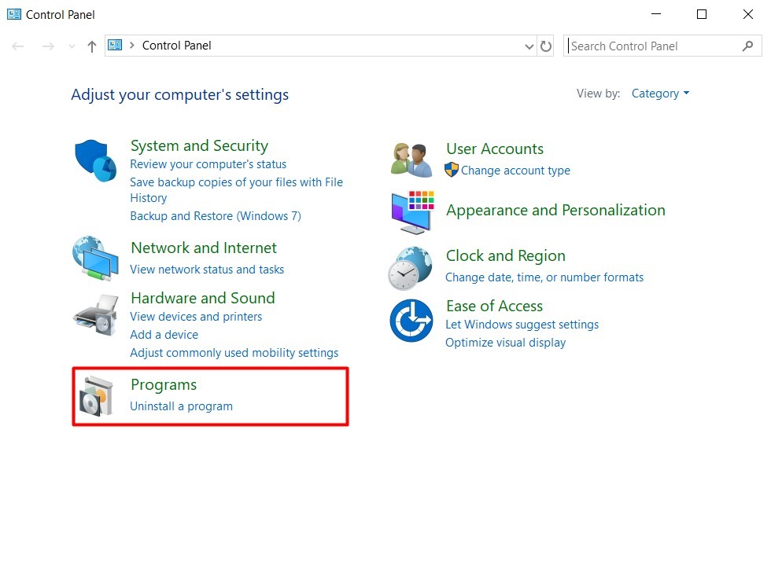Open the Clock and Region heading
The height and width of the screenshot is (580, 771).
[505, 255]
